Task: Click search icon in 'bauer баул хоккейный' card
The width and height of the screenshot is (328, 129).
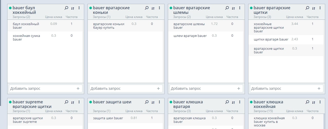Action: point(66,8)
